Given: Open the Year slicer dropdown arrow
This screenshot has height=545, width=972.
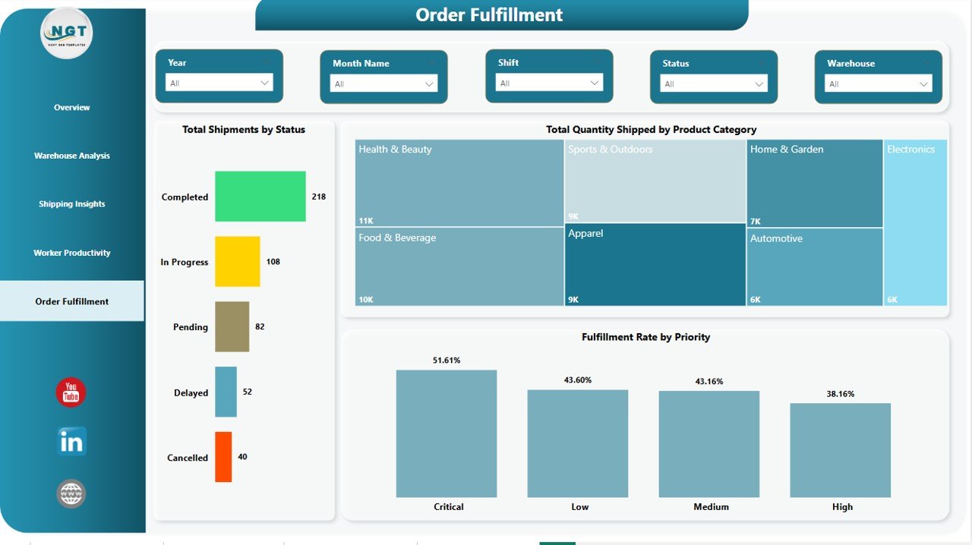Looking at the screenshot, I should click(x=264, y=83).
